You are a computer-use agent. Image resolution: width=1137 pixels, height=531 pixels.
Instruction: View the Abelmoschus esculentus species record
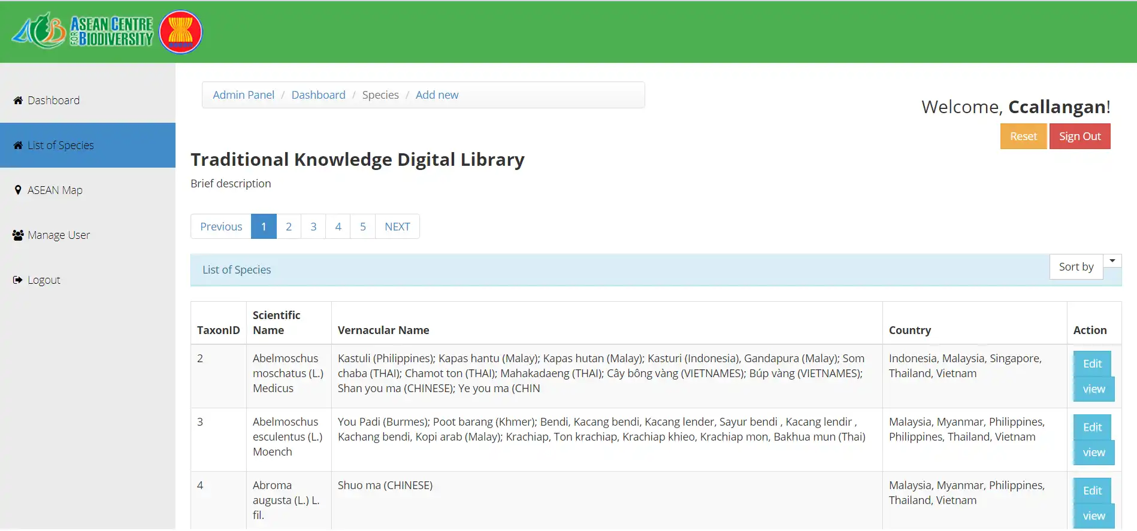1094,453
